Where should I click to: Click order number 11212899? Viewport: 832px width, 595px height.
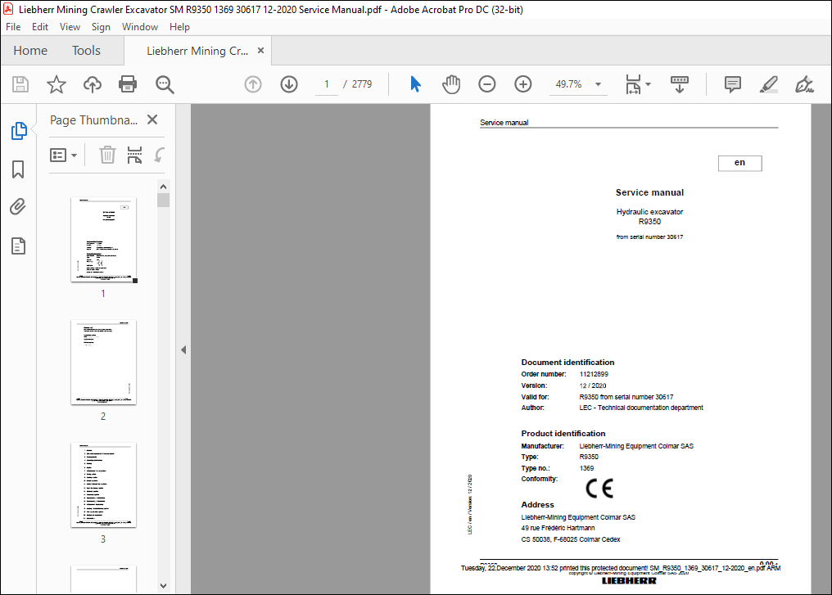pyautogui.click(x=594, y=374)
